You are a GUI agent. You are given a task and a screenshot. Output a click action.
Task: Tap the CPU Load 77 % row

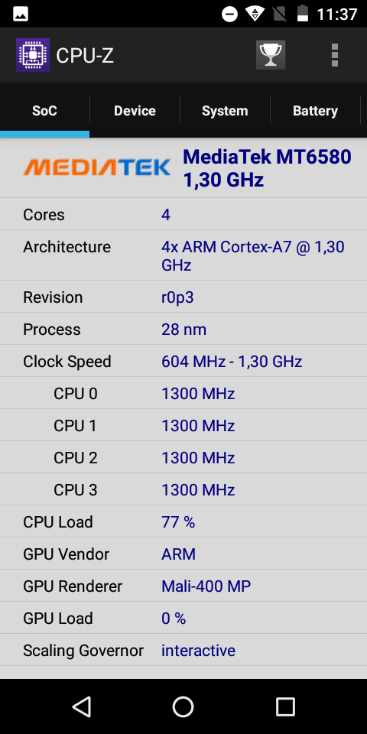tap(183, 521)
